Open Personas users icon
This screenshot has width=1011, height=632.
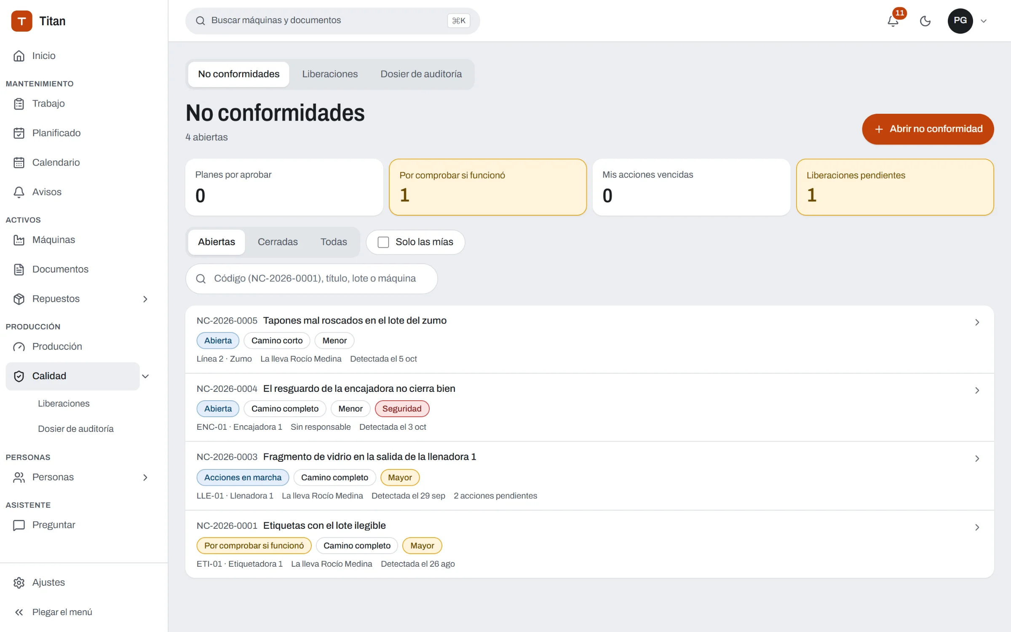(19, 477)
